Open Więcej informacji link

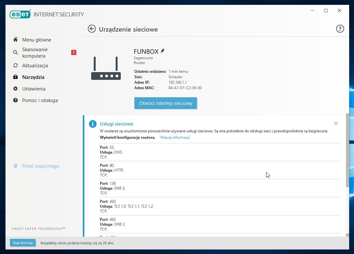pos(175,137)
